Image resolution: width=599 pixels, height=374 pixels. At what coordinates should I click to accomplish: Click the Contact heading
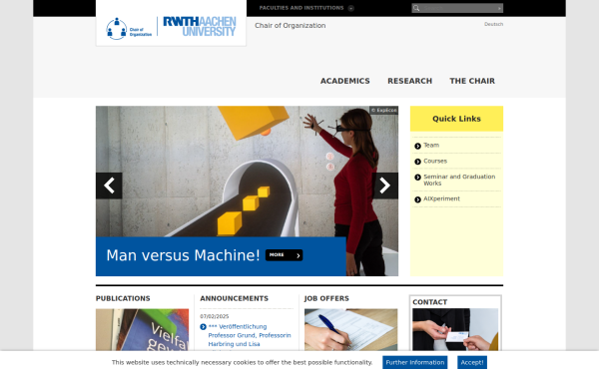[x=429, y=302]
